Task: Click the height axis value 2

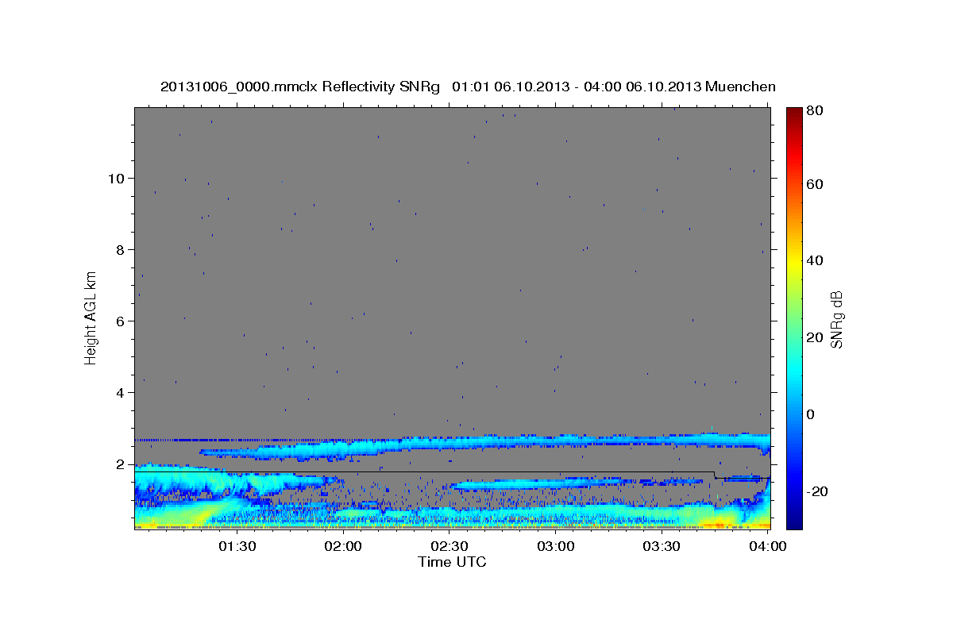Action: tap(120, 464)
